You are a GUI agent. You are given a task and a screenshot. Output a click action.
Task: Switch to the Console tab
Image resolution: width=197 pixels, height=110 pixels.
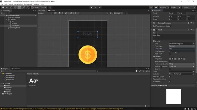(x=16, y=69)
